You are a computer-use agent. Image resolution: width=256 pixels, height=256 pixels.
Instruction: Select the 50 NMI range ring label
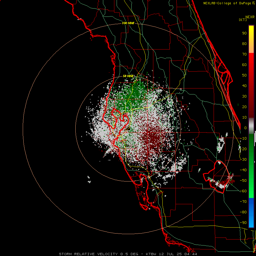click(x=128, y=76)
